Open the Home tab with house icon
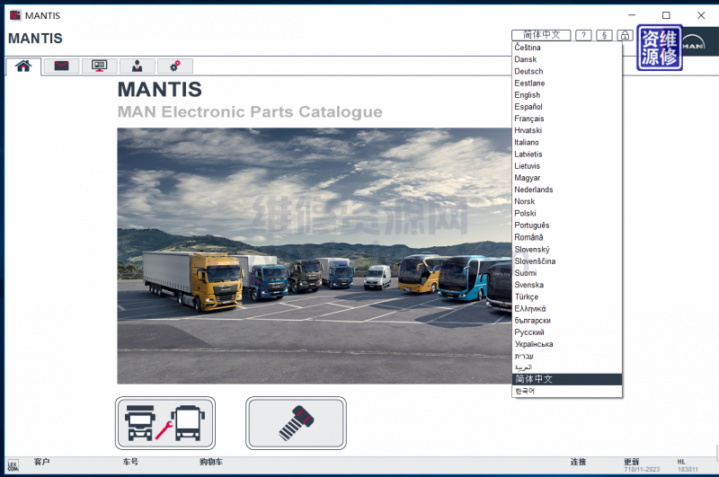The width and height of the screenshot is (719, 477). 23,66
